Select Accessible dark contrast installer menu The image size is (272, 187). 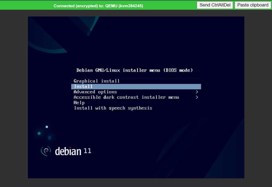click(126, 97)
